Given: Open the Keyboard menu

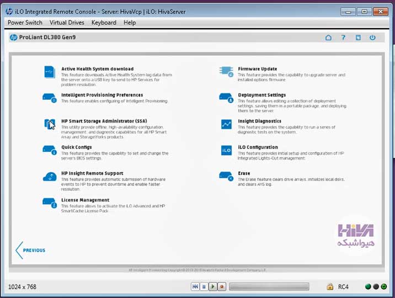Looking at the screenshot, I should tap(104, 23).
